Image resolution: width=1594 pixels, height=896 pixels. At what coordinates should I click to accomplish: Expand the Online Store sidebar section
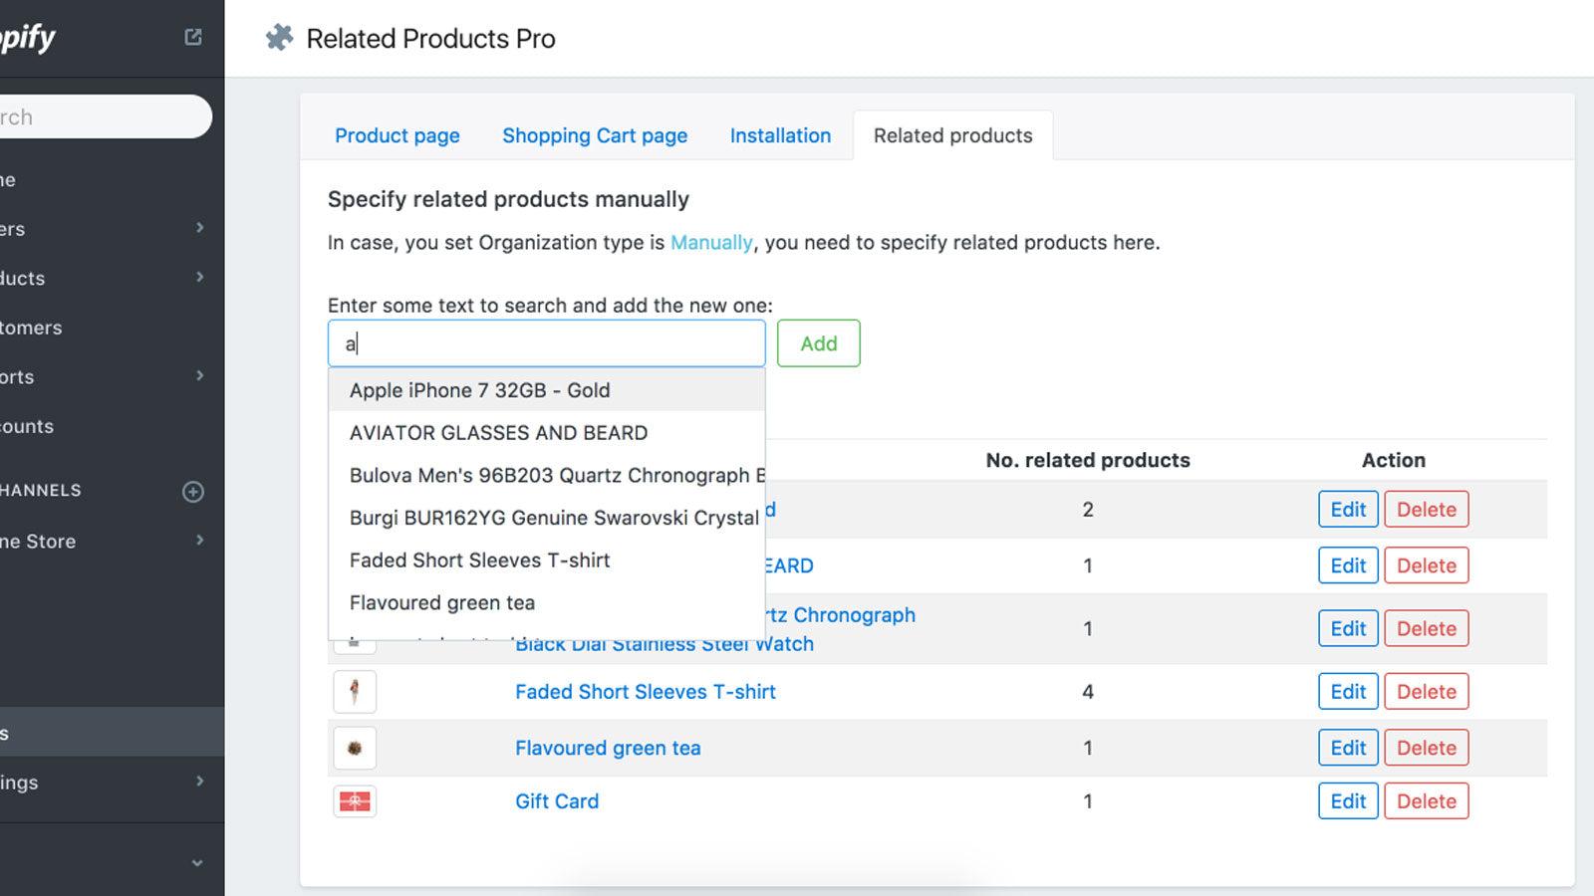pyautogui.click(x=199, y=541)
